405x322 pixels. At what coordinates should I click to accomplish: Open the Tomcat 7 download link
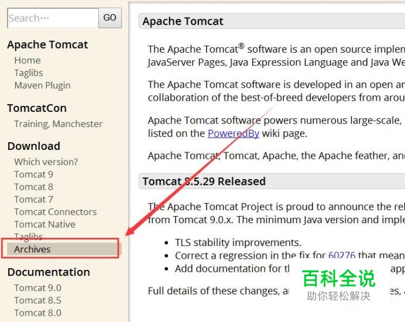(34, 200)
